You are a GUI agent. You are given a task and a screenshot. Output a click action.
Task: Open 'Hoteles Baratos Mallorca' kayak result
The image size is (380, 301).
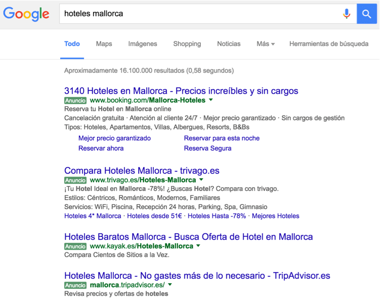pos(189,237)
